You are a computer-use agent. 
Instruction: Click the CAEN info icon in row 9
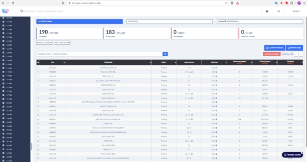point(216,102)
